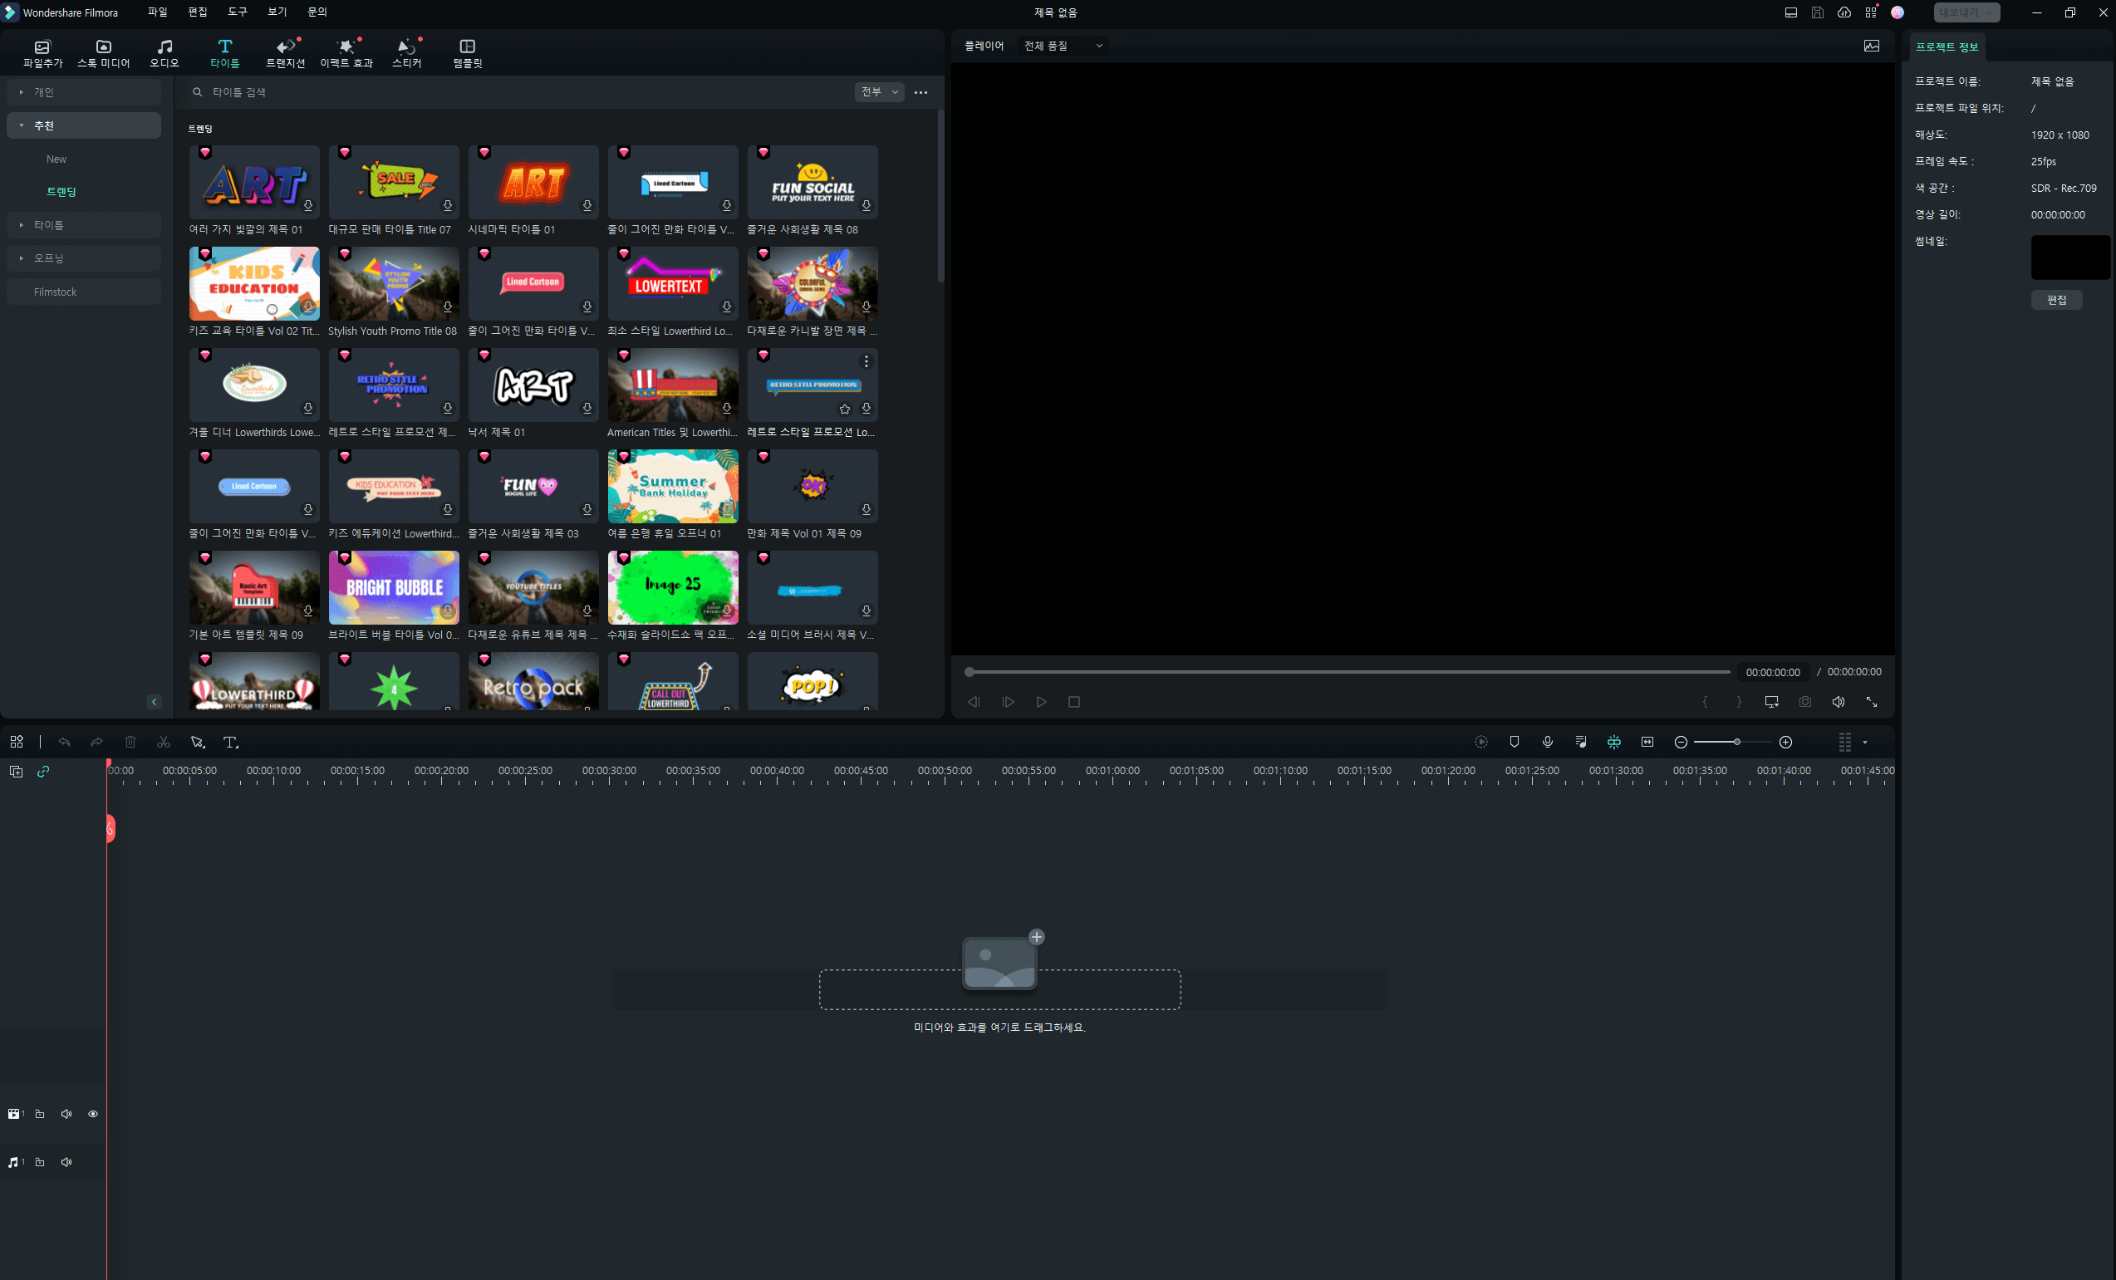Click the 편집 button in project info

tap(2056, 300)
